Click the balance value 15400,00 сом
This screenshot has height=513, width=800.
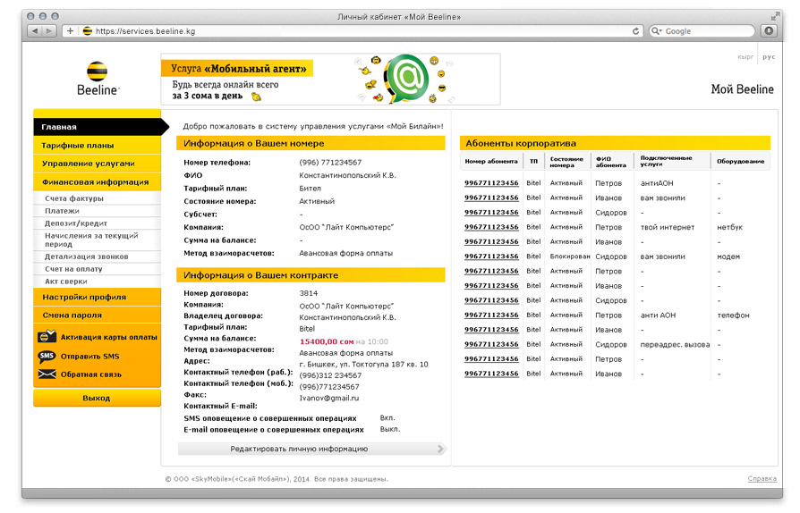click(x=327, y=341)
